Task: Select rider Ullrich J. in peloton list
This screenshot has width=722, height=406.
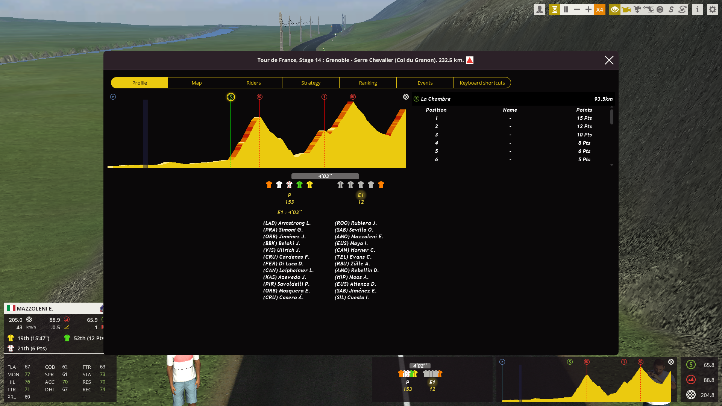Action: pyautogui.click(x=282, y=250)
